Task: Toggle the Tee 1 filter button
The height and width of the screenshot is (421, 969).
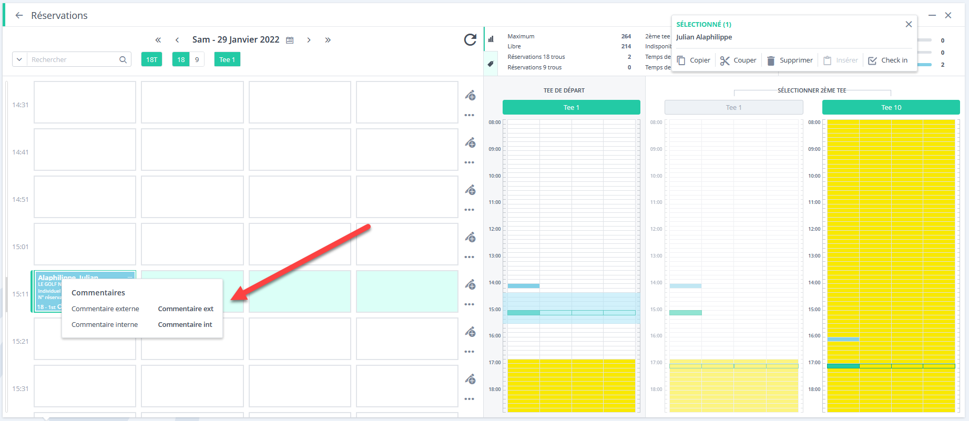Action: (x=227, y=59)
